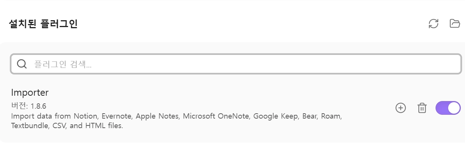Click the "Import data from Notion" description line
The image size is (465, 143).
[x=176, y=116]
